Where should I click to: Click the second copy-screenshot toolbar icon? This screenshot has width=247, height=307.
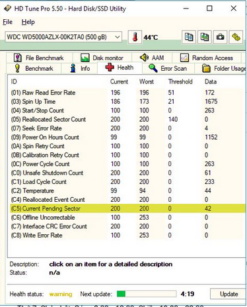tap(205, 37)
